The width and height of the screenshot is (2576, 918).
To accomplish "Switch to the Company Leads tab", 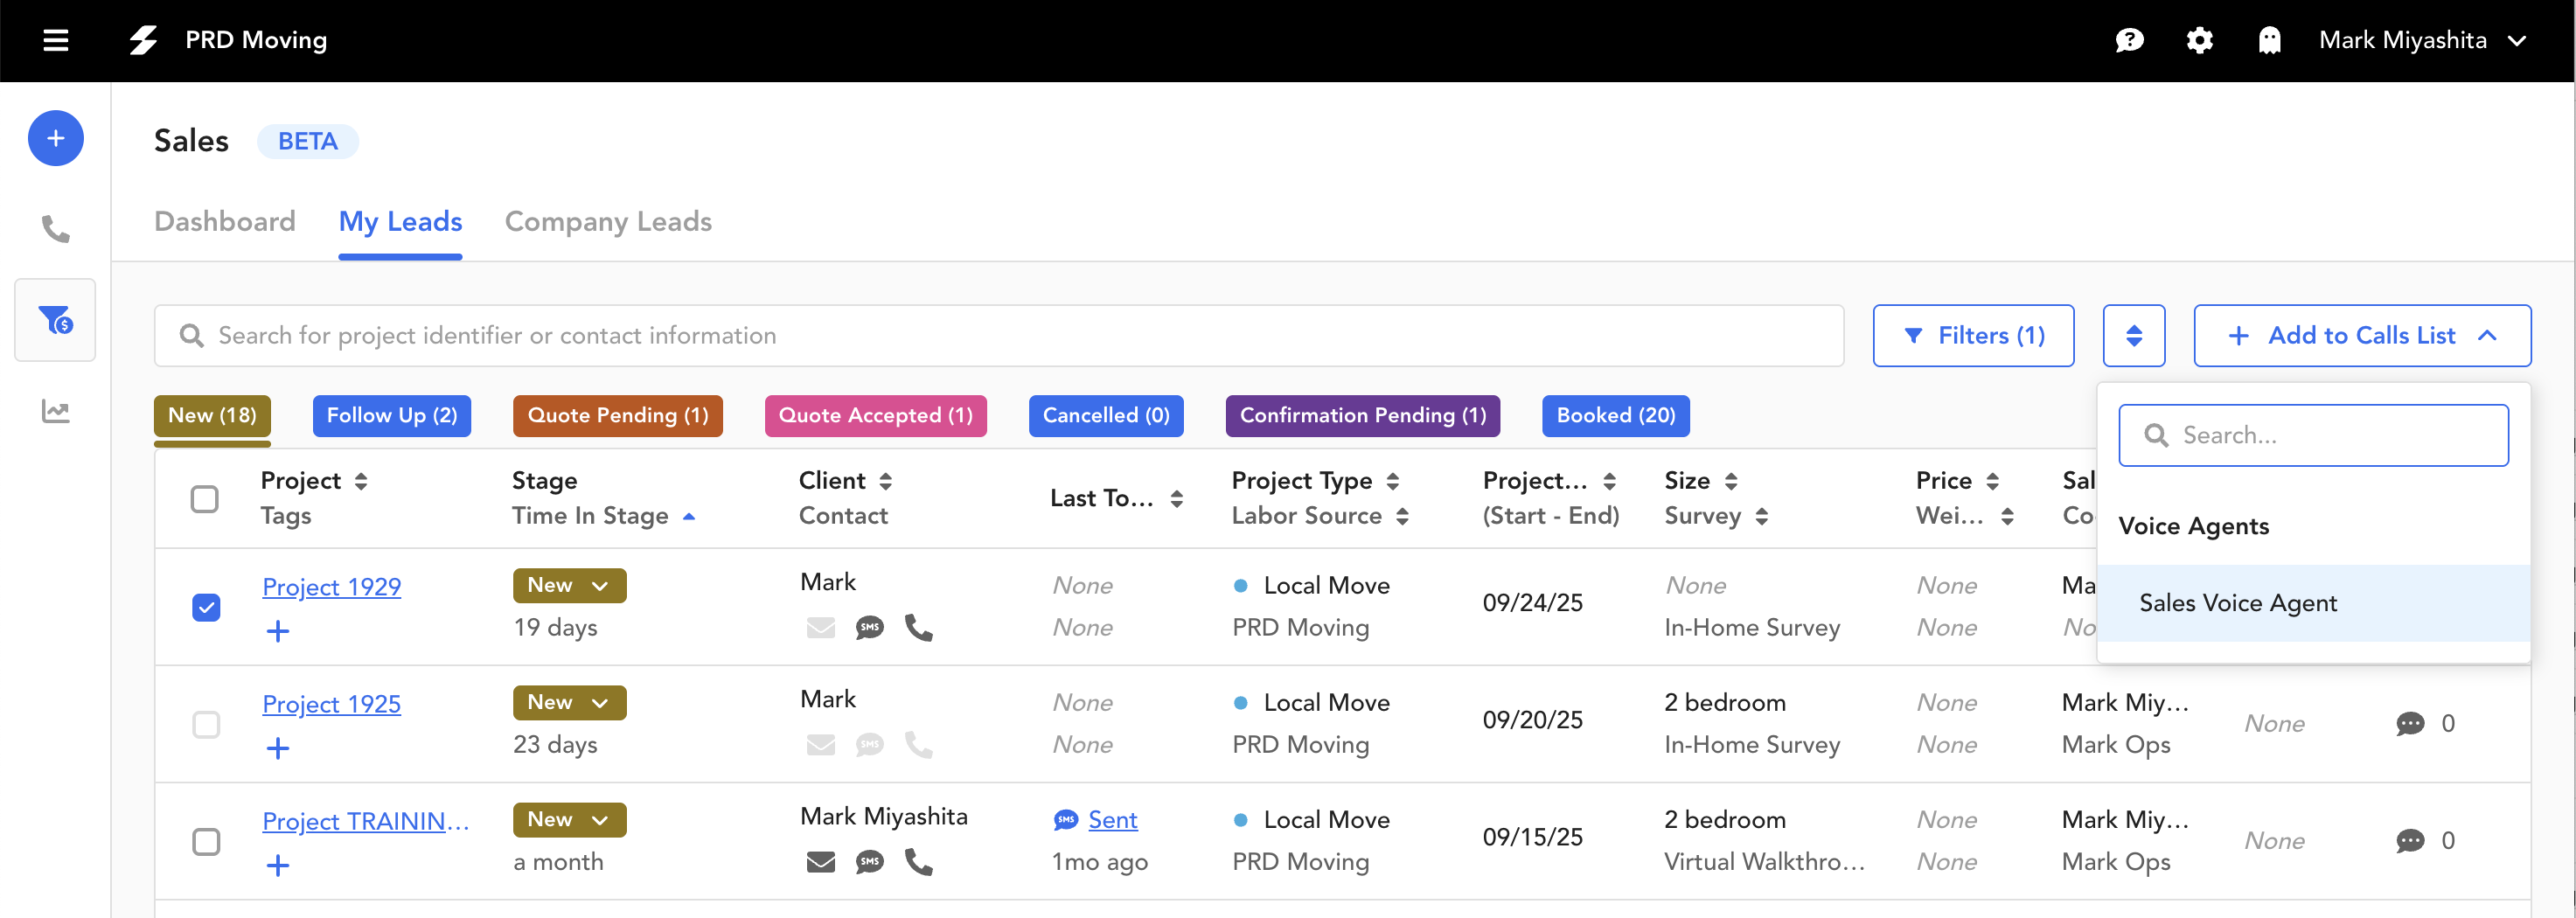I will pos(608,221).
